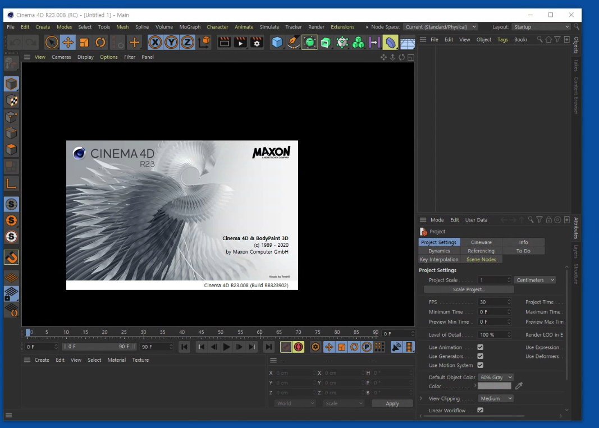Click the Bend deformer icon
The width and height of the screenshot is (599, 428).
point(390,43)
